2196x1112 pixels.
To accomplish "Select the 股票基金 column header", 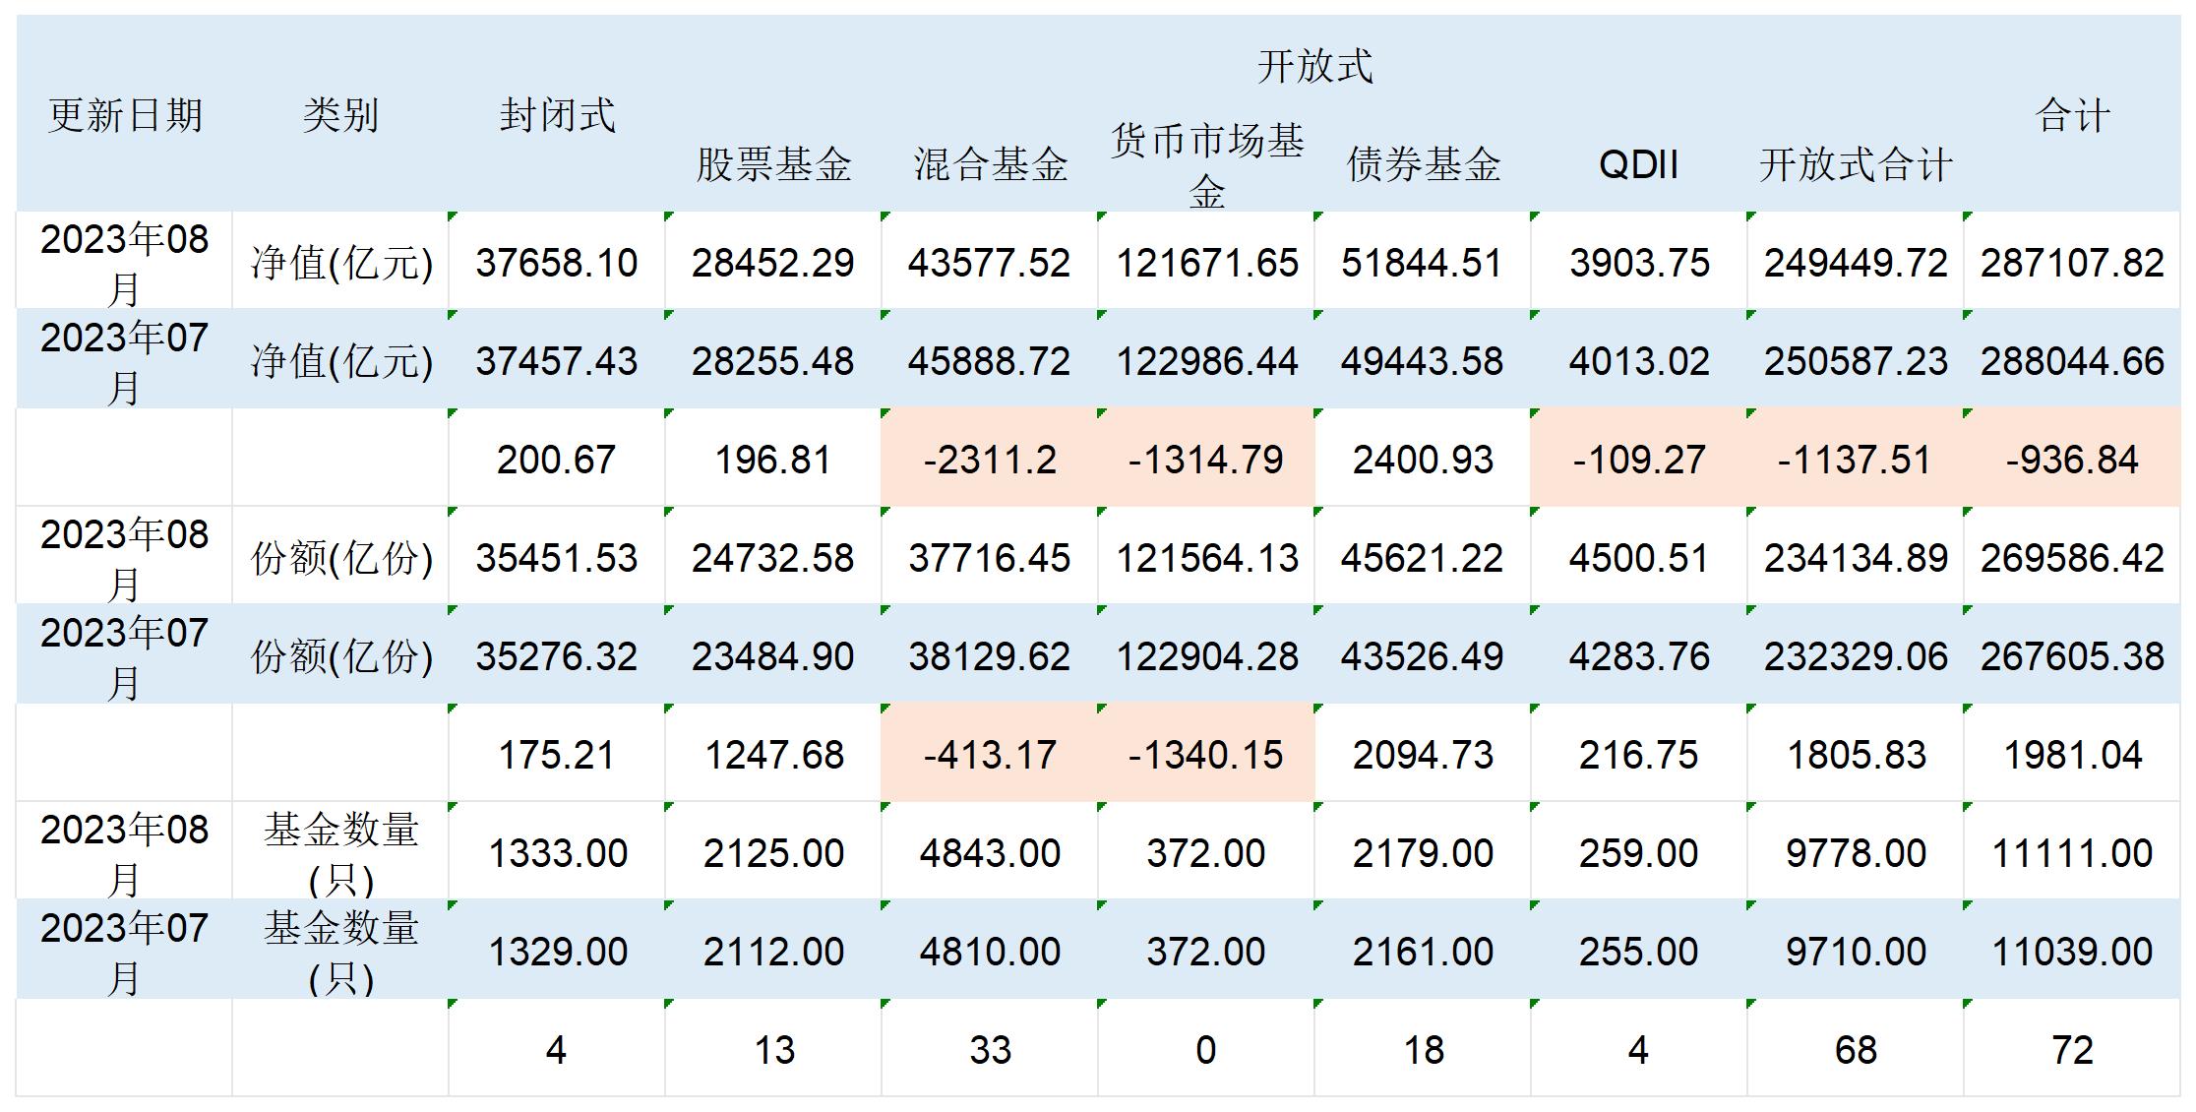I will tap(773, 164).
